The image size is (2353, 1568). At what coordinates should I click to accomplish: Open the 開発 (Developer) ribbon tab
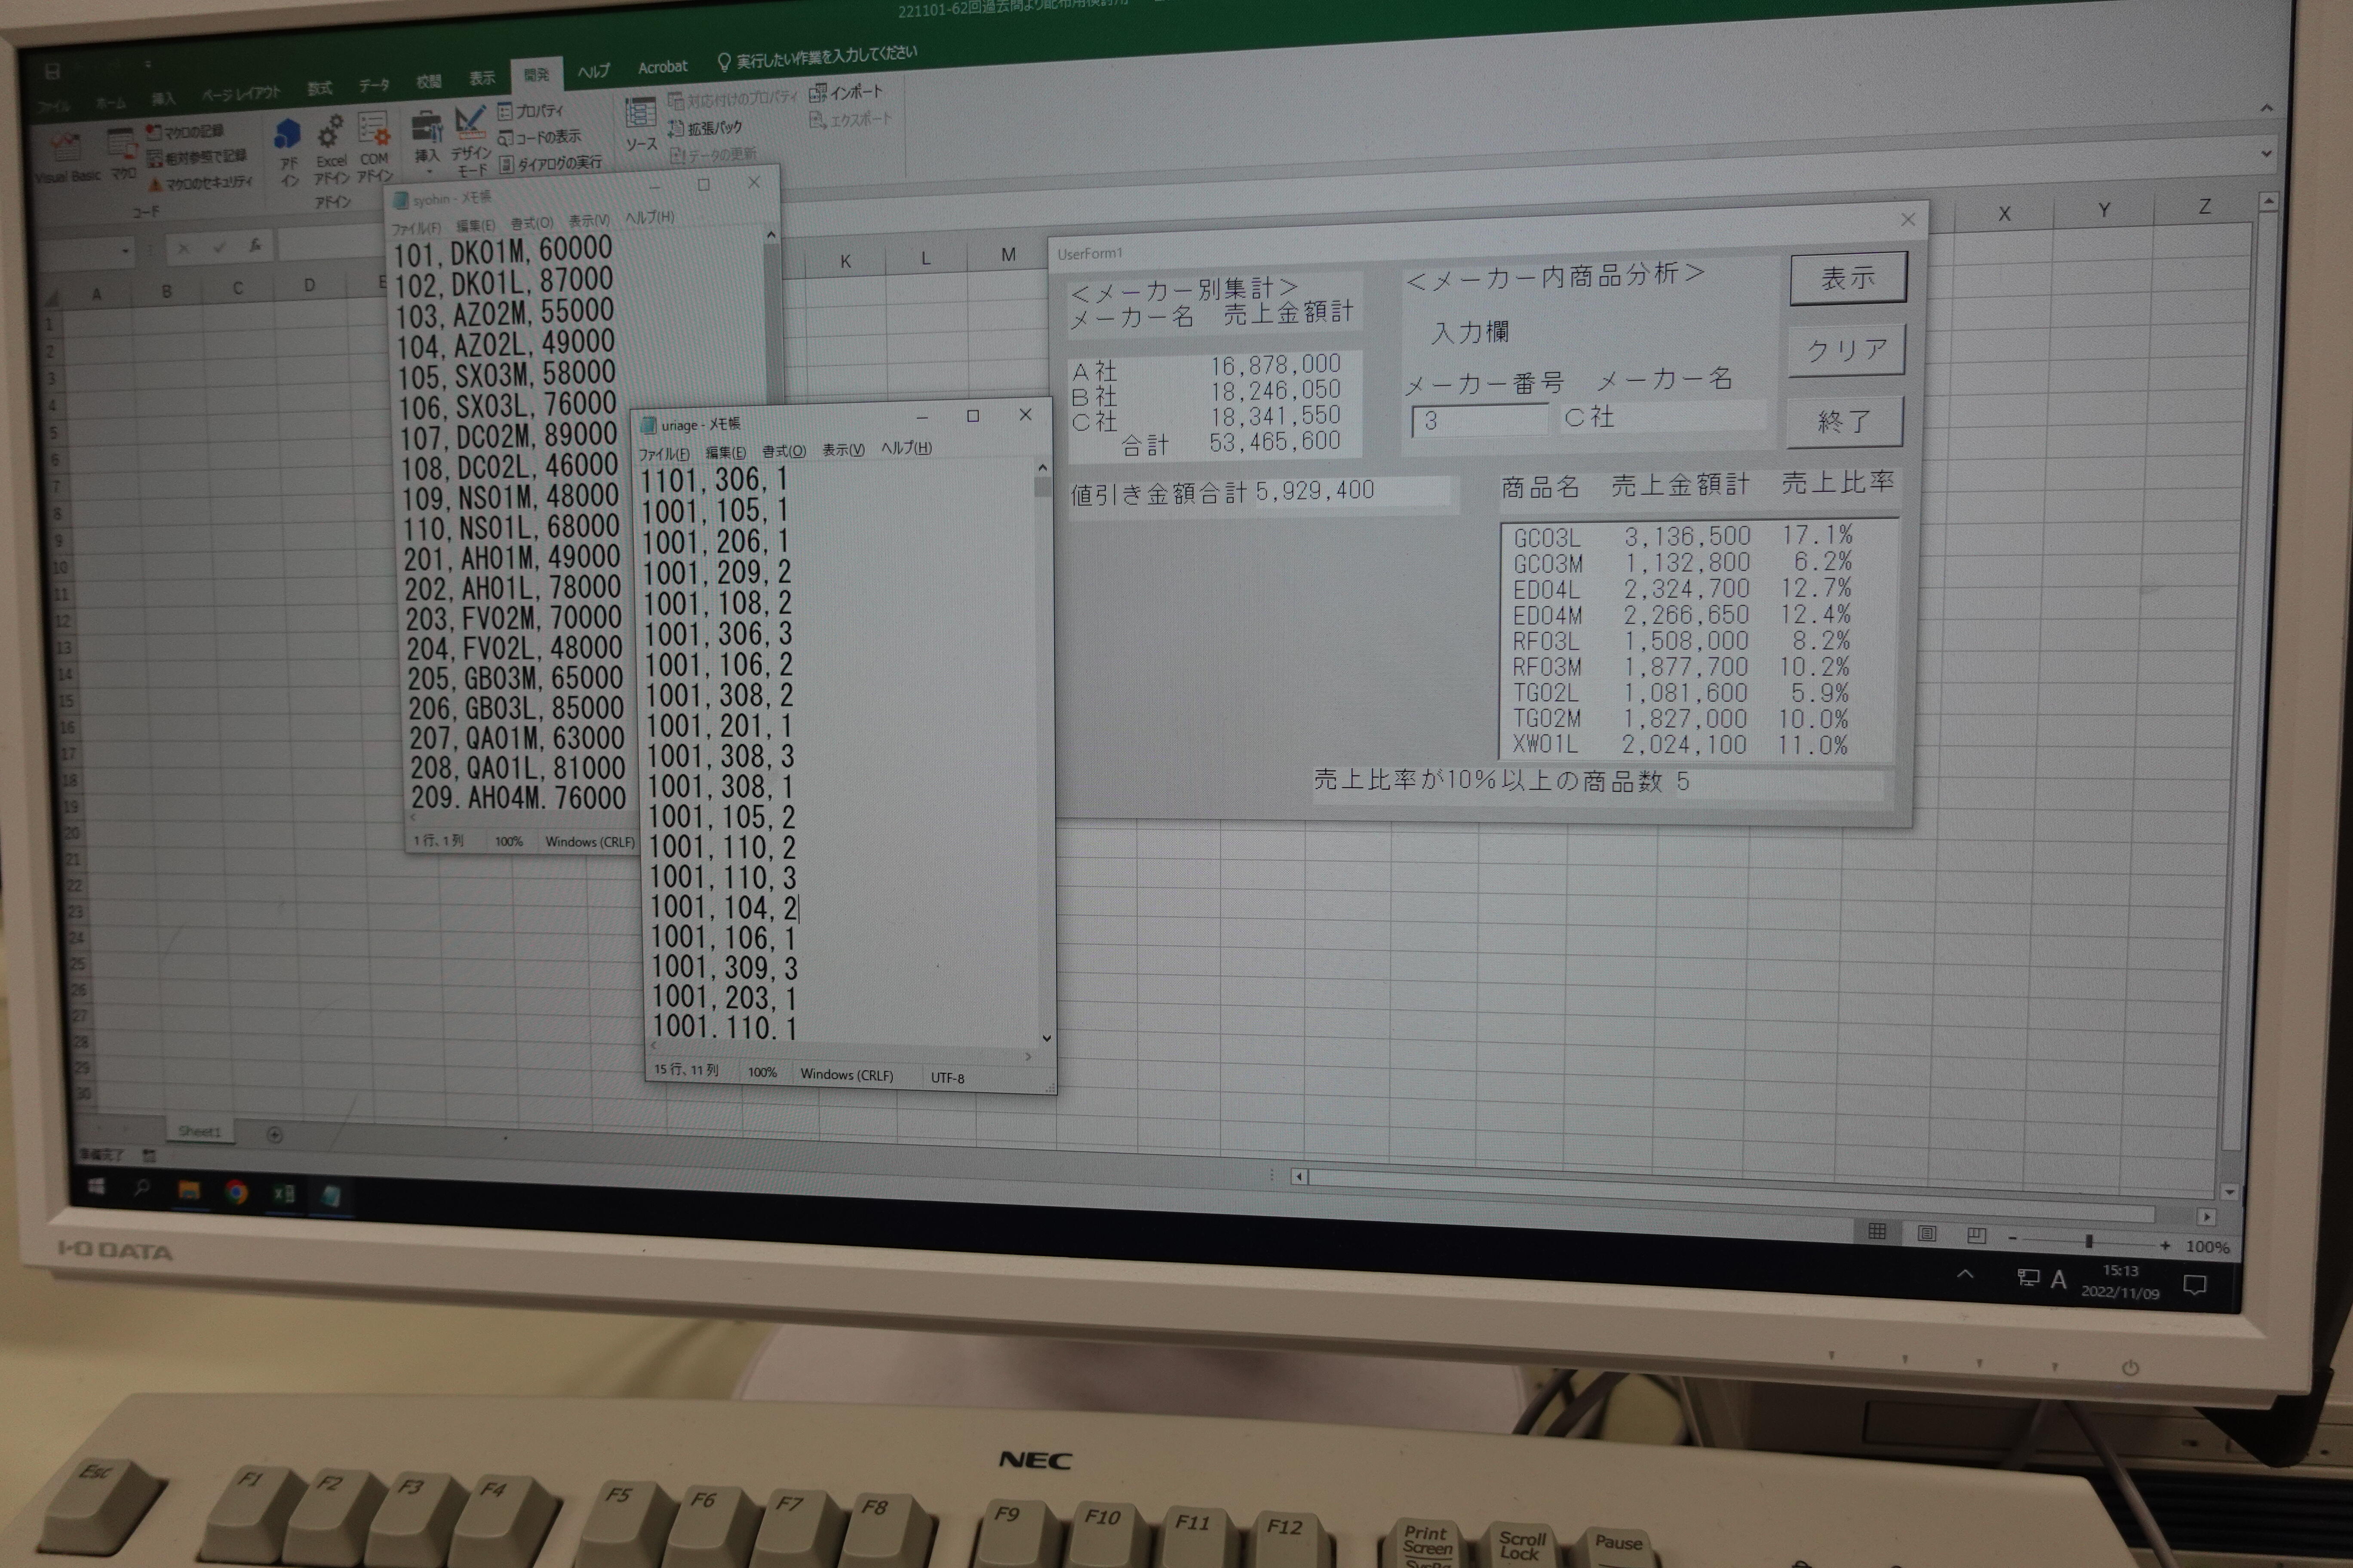click(536, 75)
